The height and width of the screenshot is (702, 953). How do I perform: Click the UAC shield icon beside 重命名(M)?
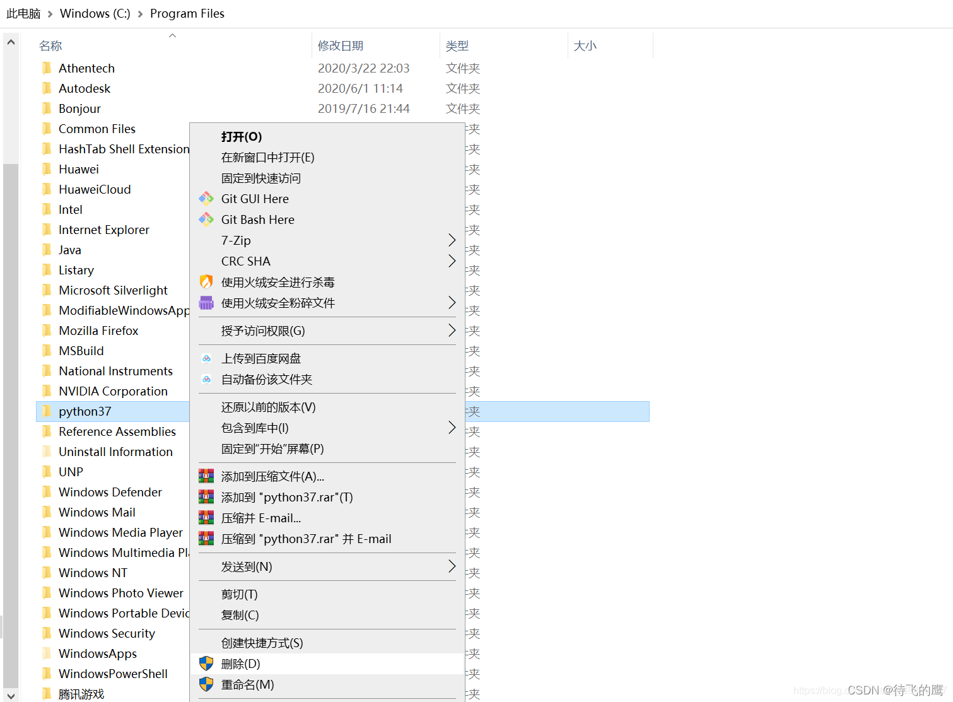point(206,684)
